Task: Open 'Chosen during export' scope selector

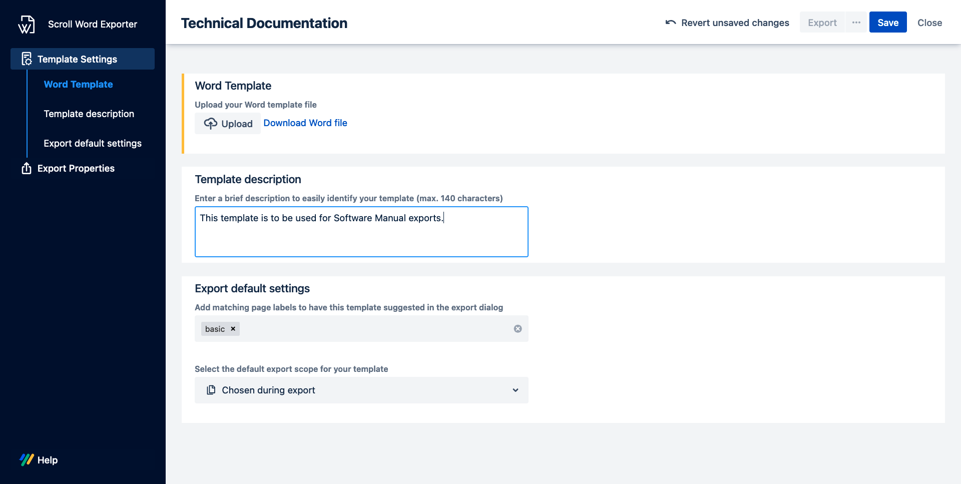Action: [360, 390]
